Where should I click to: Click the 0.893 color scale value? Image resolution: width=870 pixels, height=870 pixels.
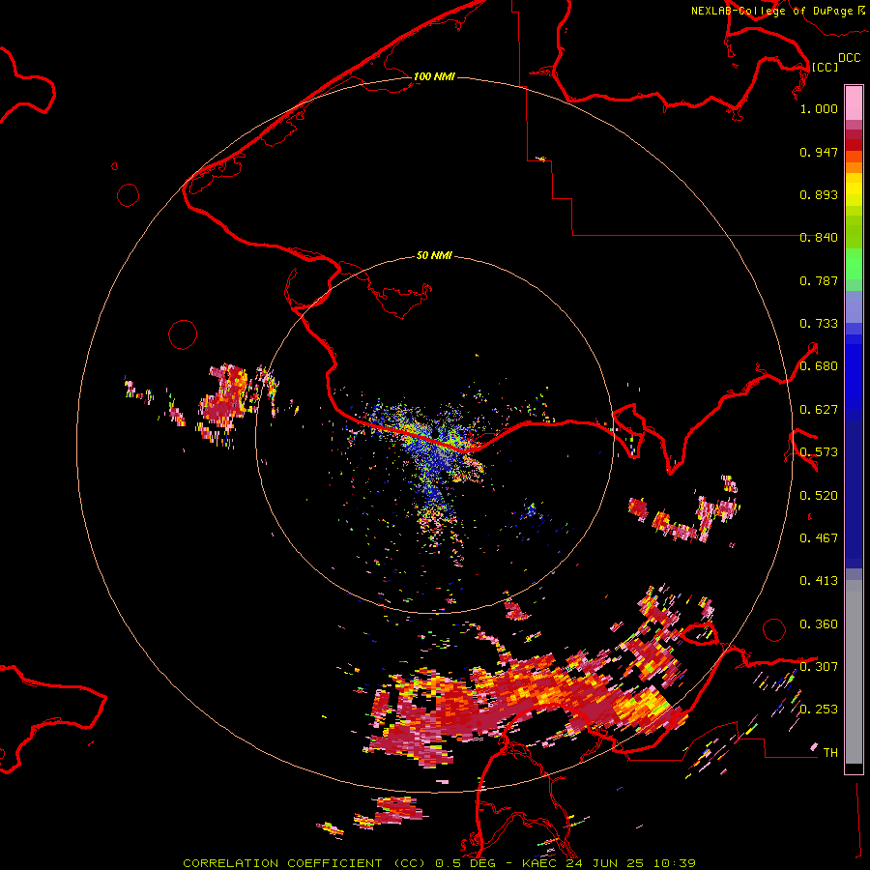pos(819,194)
